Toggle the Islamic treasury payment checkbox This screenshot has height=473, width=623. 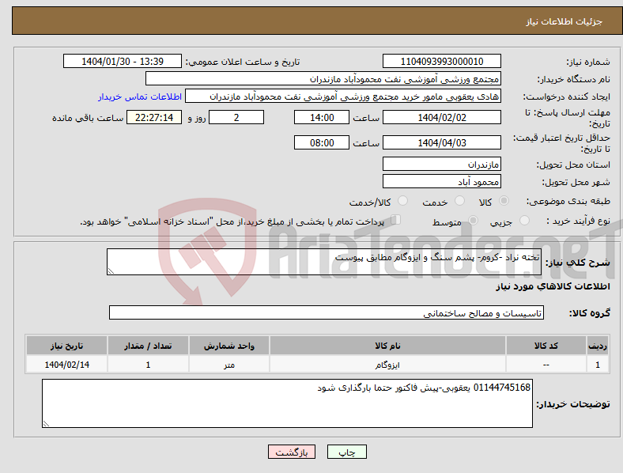pos(396,220)
